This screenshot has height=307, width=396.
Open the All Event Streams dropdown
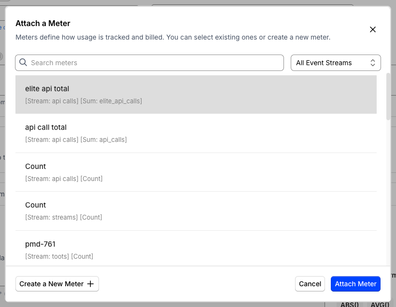336,63
